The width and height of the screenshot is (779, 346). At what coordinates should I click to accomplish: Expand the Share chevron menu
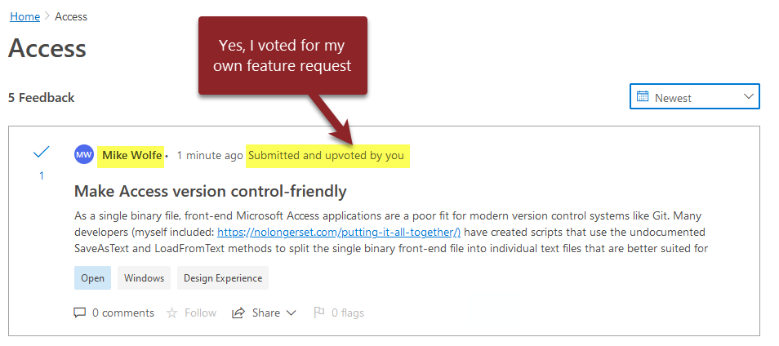[292, 313]
